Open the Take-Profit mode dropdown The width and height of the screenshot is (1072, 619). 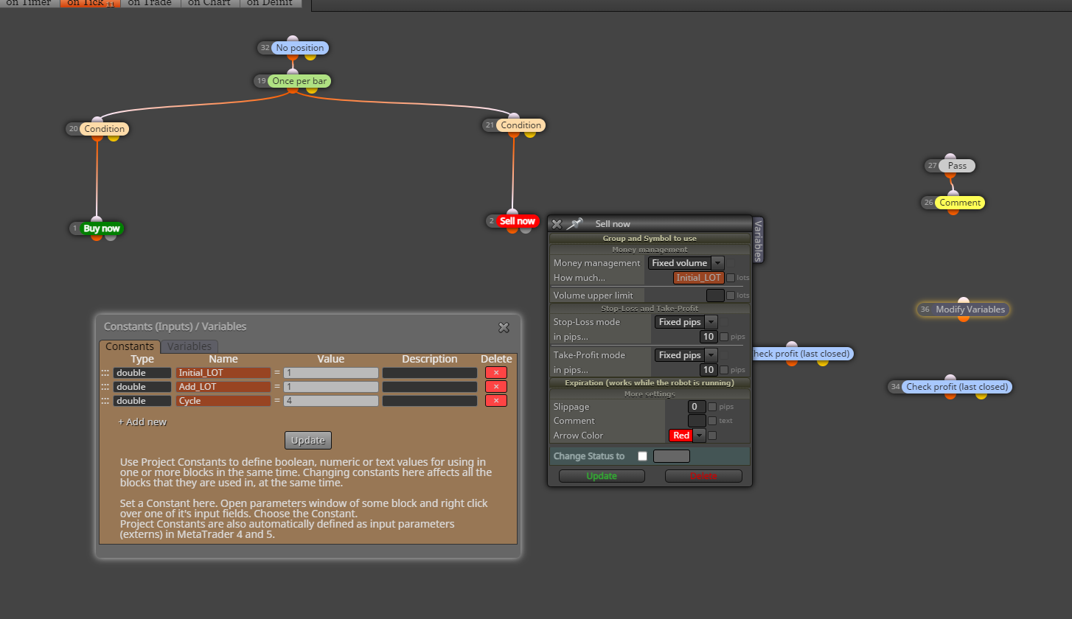coord(686,355)
